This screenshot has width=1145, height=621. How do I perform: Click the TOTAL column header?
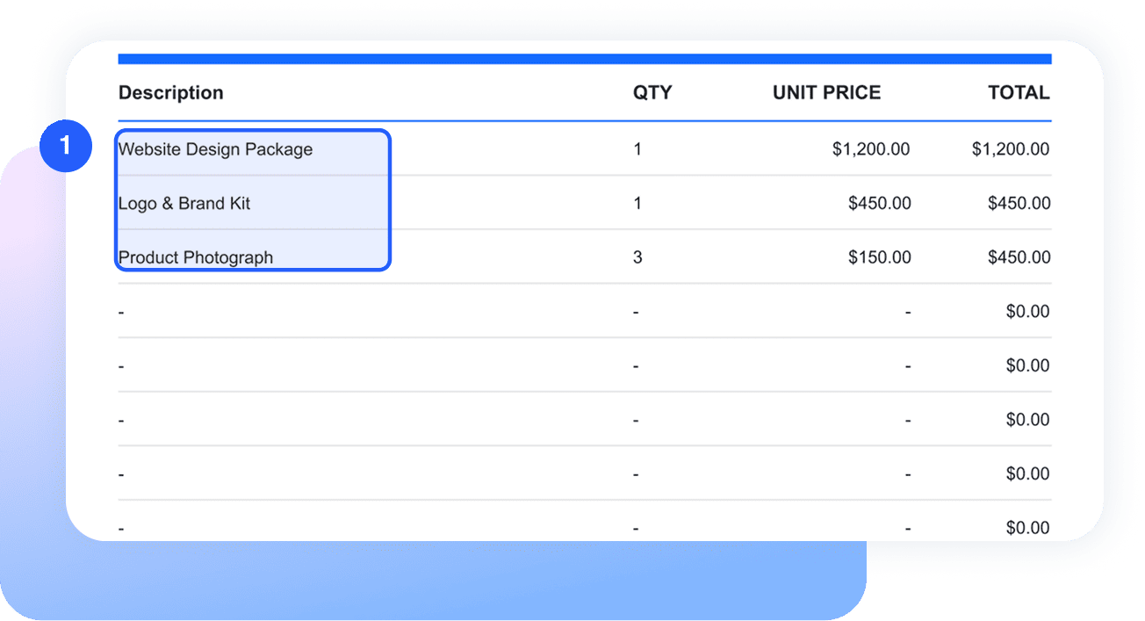[1019, 92]
